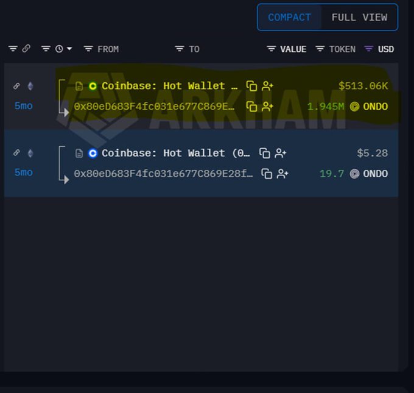Click contract document icon in $513.06K row
Screen dimensions: 414x393
coord(79,86)
